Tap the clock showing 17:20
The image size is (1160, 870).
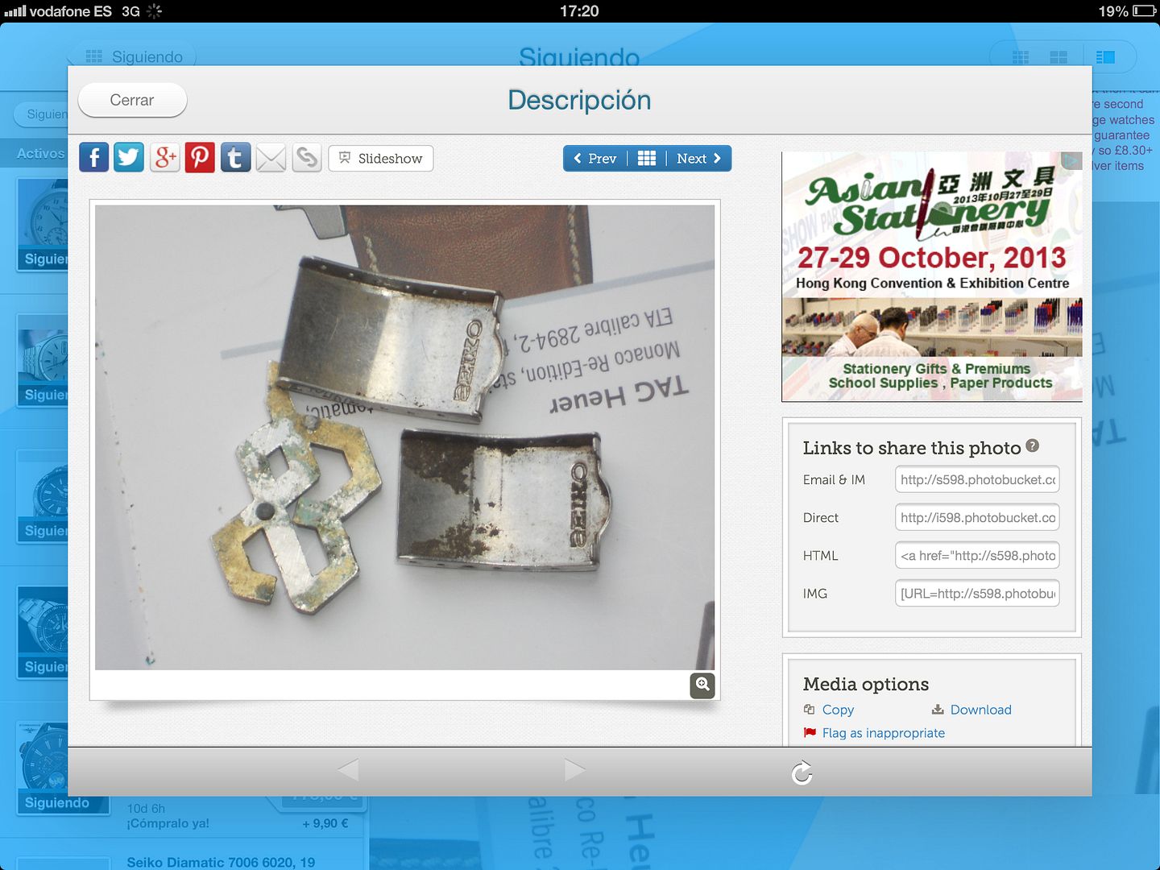[579, 11]
